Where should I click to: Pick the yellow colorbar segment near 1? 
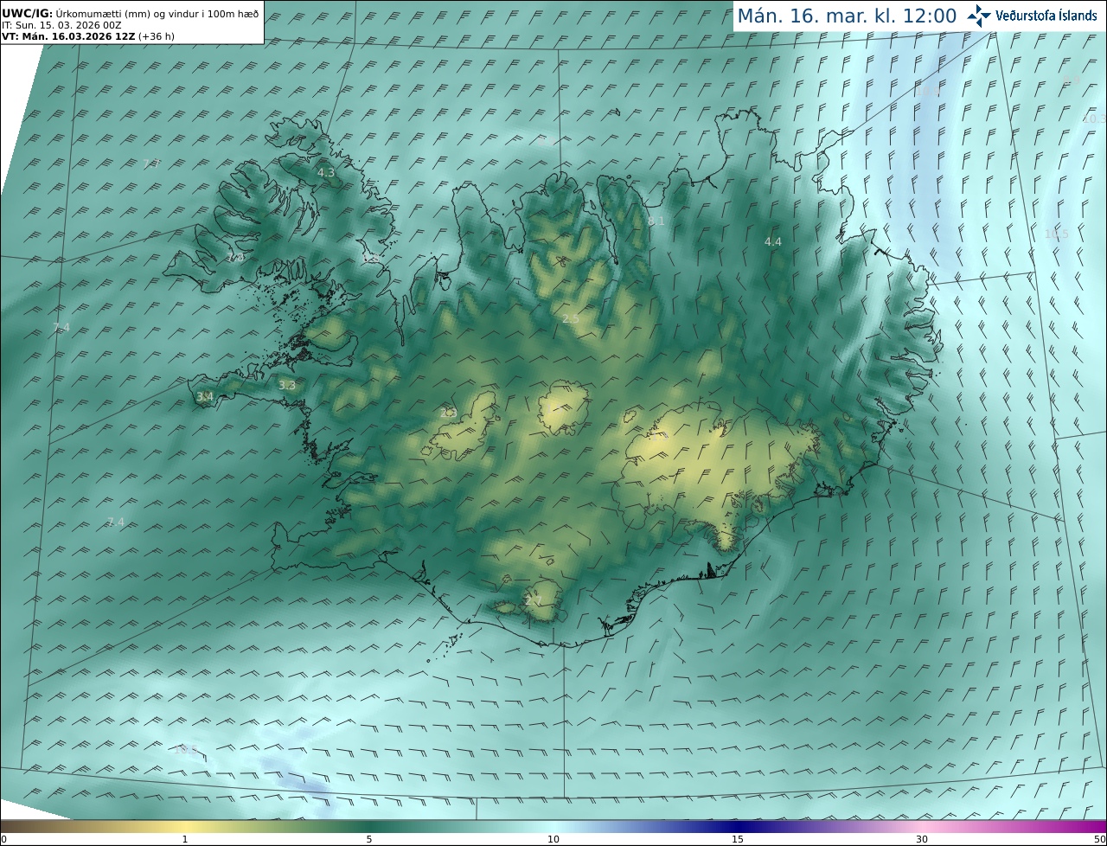pos(185,826)
